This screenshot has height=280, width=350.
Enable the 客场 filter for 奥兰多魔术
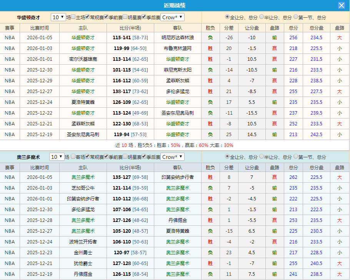[73, 157]
